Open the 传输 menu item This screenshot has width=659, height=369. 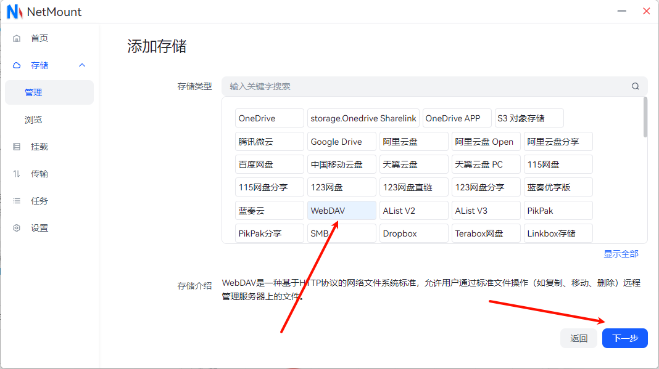(x=49, y=174)
